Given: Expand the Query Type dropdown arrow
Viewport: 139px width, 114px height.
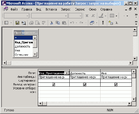Looking at the screenshot, I should [97, 23].
